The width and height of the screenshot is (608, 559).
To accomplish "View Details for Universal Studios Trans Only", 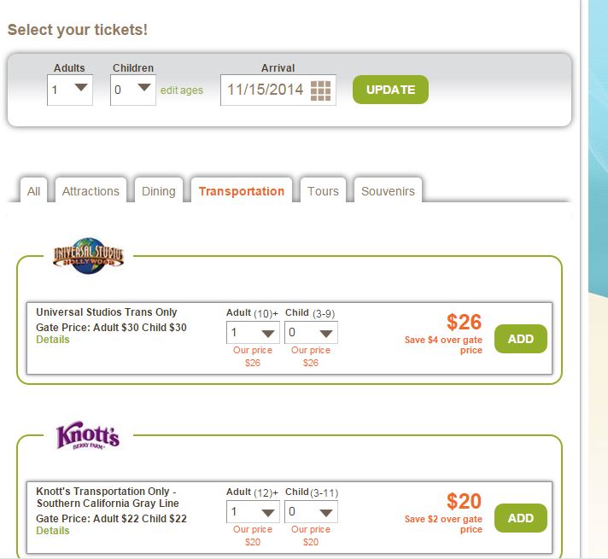I will (x=53, y=340).
